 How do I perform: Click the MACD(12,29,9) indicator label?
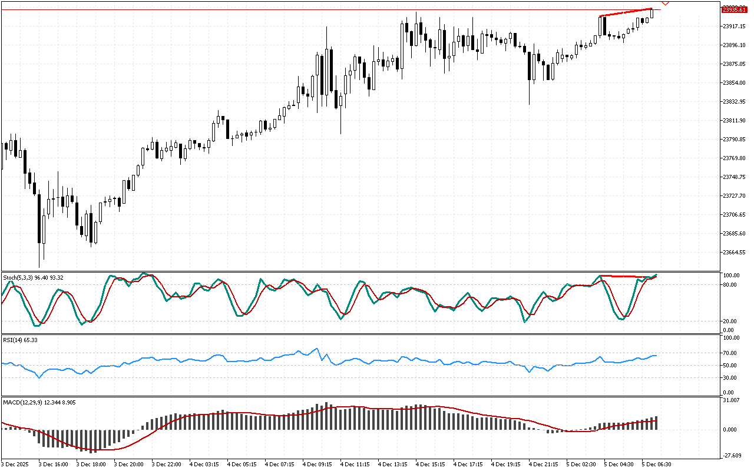[x=39, y=402]
